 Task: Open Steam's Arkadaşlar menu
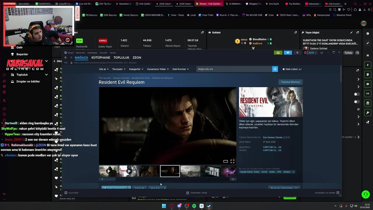[x=92, y=53]
